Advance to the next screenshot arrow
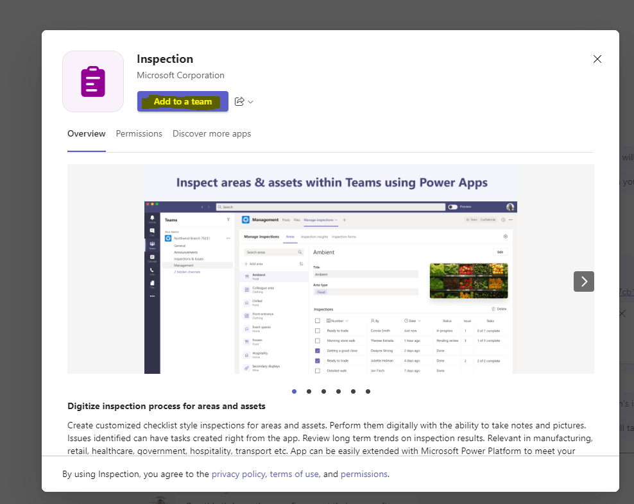Image resolution: width=634 pixels, height=504 pixels. [584, 281]
